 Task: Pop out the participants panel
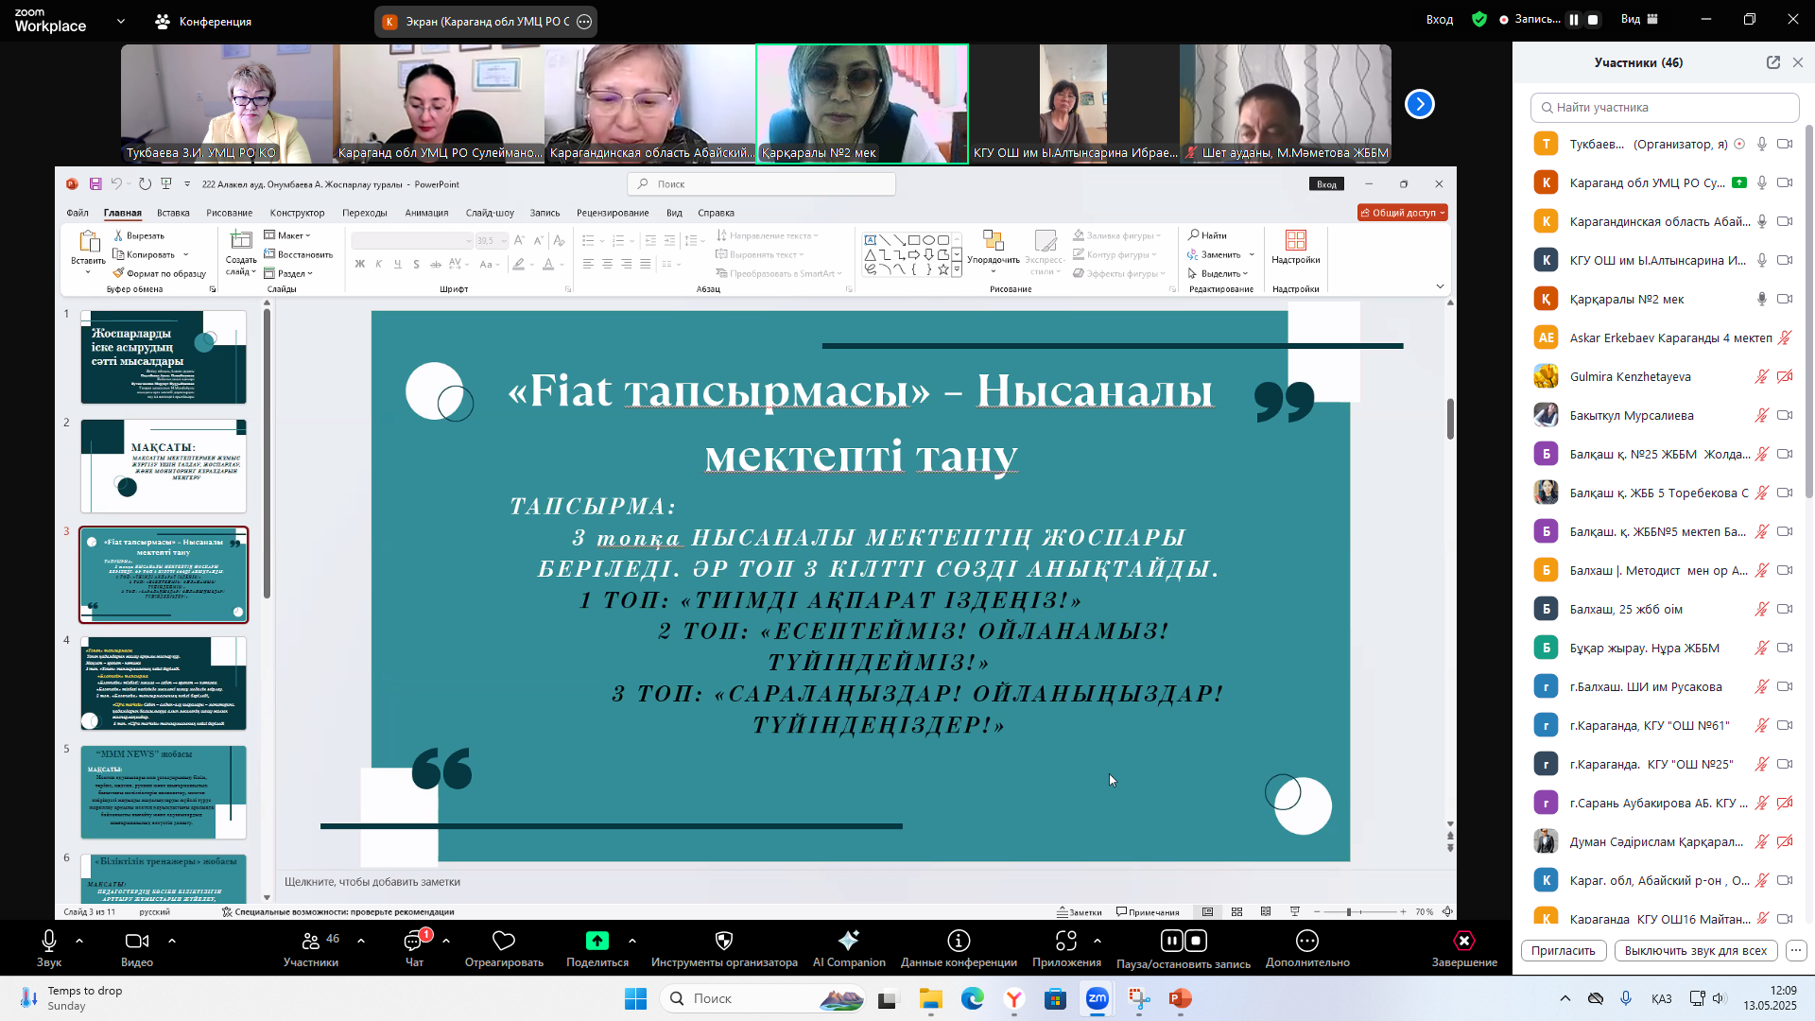[1772, 62]
